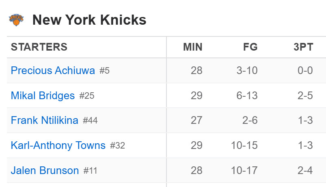Click jersey number #25 beside Bridges
The width and height of the screenshot is (326, 187).
[87, 96]
